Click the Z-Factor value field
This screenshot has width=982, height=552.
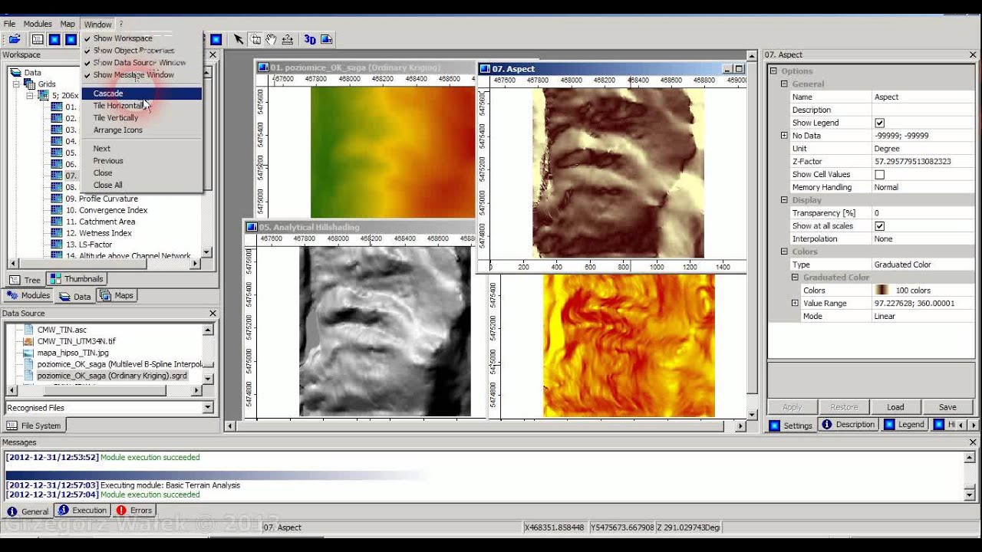(x=924, y=162)
